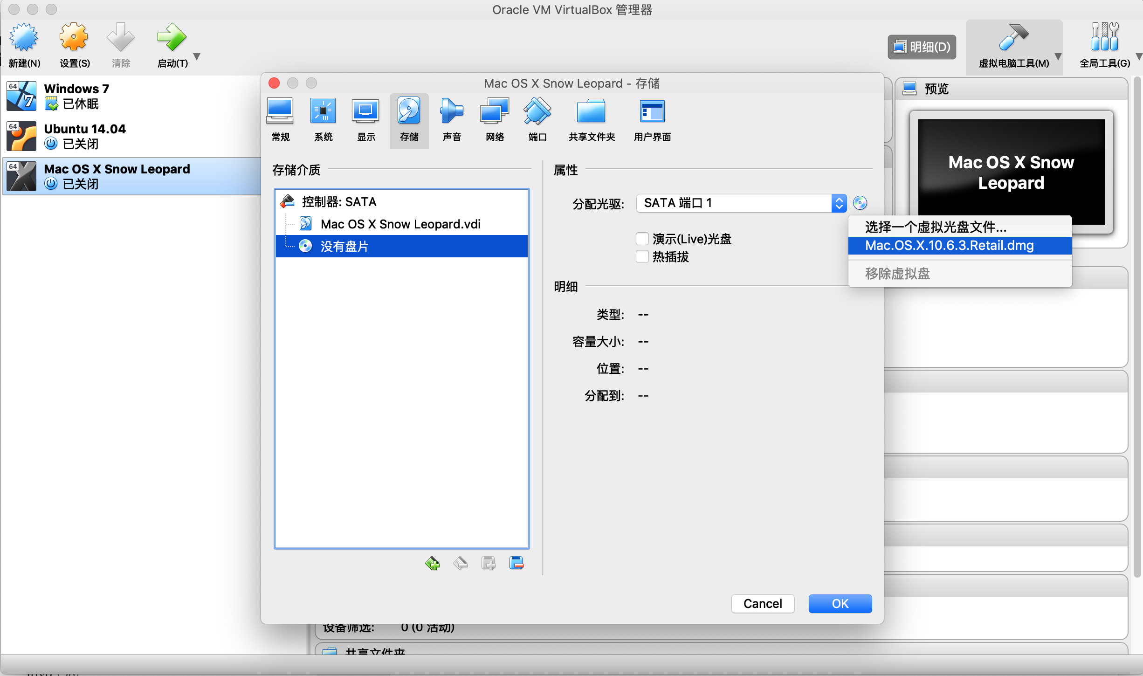The height and width of the screenshot is (676, 1143).
Task: Click the Windows 7 已休眠 saved-state icon
Action: point(51,103)
